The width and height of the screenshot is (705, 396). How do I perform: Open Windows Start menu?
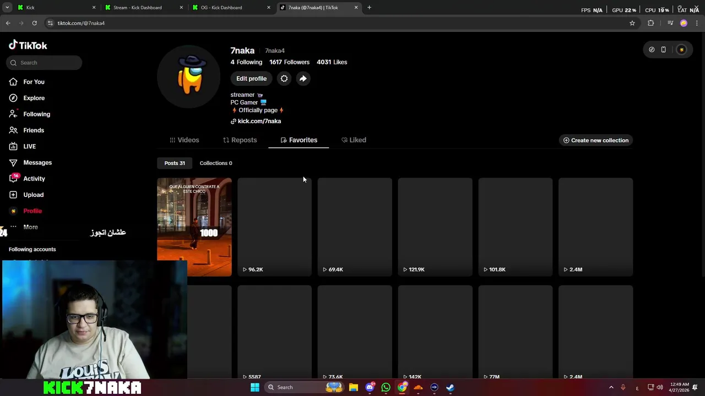pyautogui.click(x=254, y=387)
